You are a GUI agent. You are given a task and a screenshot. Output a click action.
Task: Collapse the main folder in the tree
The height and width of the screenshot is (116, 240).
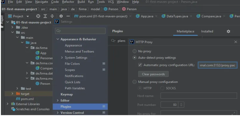[x=17, y=38]
